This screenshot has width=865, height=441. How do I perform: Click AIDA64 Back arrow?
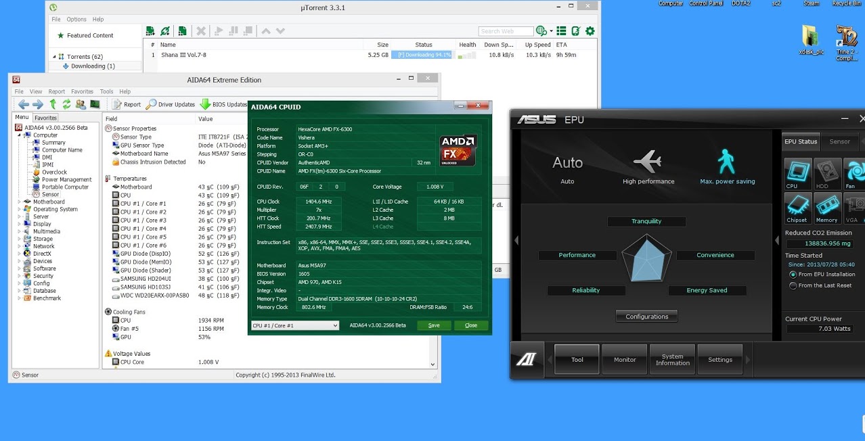[x=24, y=104]
